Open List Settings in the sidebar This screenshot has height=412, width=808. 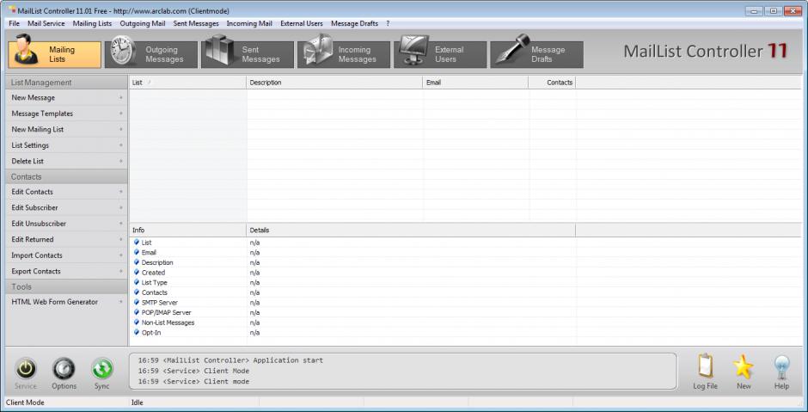click(66, 145)
